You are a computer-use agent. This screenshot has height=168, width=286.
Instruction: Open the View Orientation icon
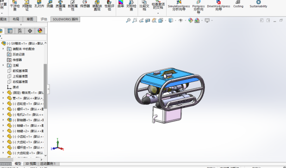pos(161,20)
